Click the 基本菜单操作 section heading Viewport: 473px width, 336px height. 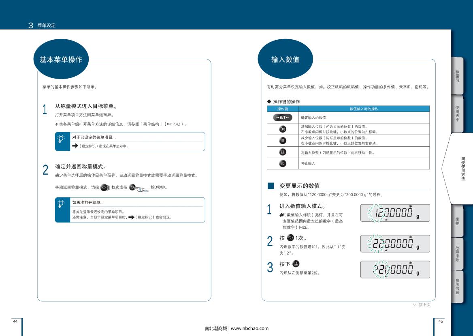[61, 60]
